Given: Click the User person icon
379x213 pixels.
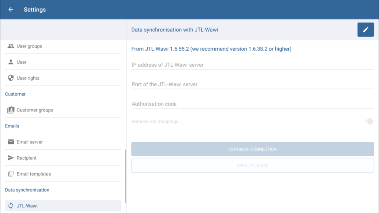Looking at the screenshot, I should (11, 62).
